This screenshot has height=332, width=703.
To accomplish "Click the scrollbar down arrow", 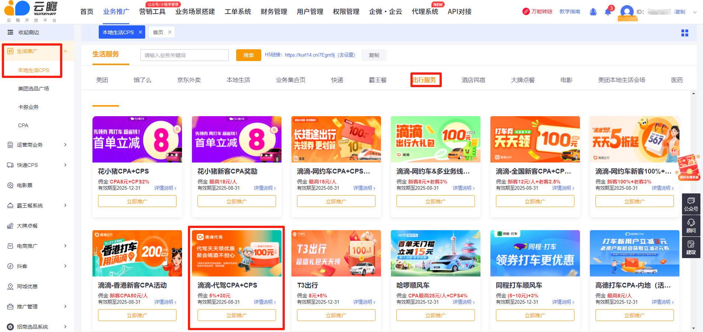I will pyautogui.click(x=693, y=328).
